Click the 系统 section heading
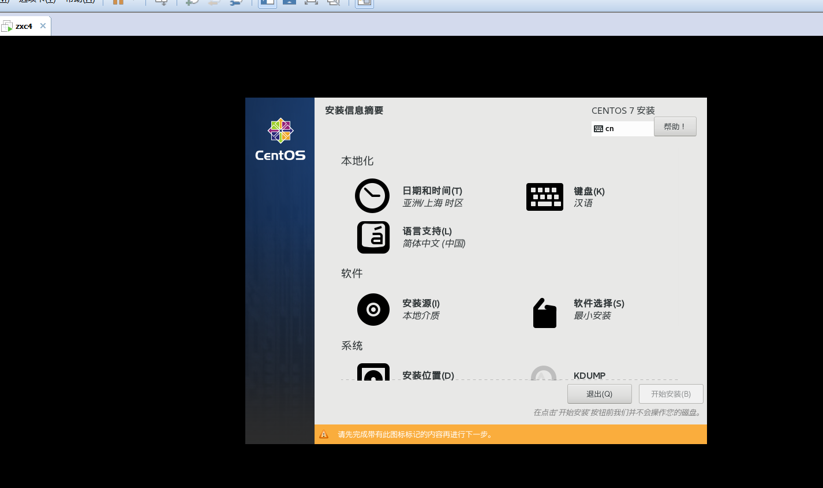Screen dimensions: 823x488 [x=351, y=346]
